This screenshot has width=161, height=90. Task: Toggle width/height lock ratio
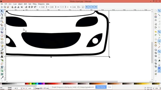pyautogui.click(x=68, y=7)
